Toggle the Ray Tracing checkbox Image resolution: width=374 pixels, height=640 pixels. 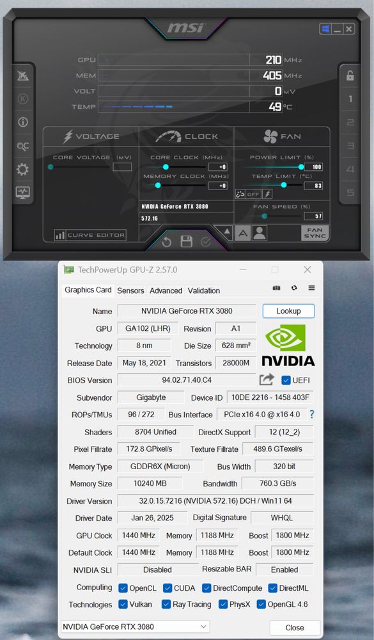[166, 604]
